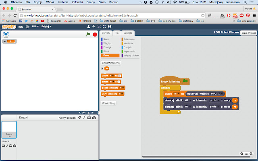Click the Save Project button
258x161 pixels.
click(249, 33)
